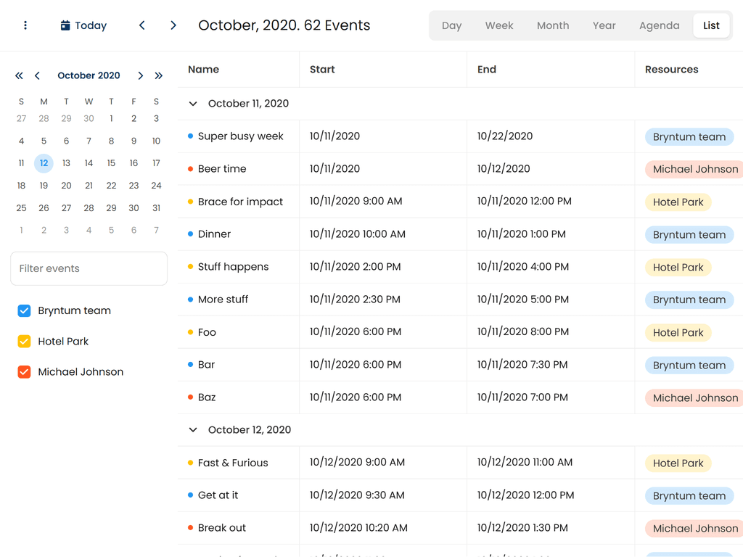Open the October 2020 header in mini calendar
Viewport: 743px width, 557px height.
click(89, 75)
